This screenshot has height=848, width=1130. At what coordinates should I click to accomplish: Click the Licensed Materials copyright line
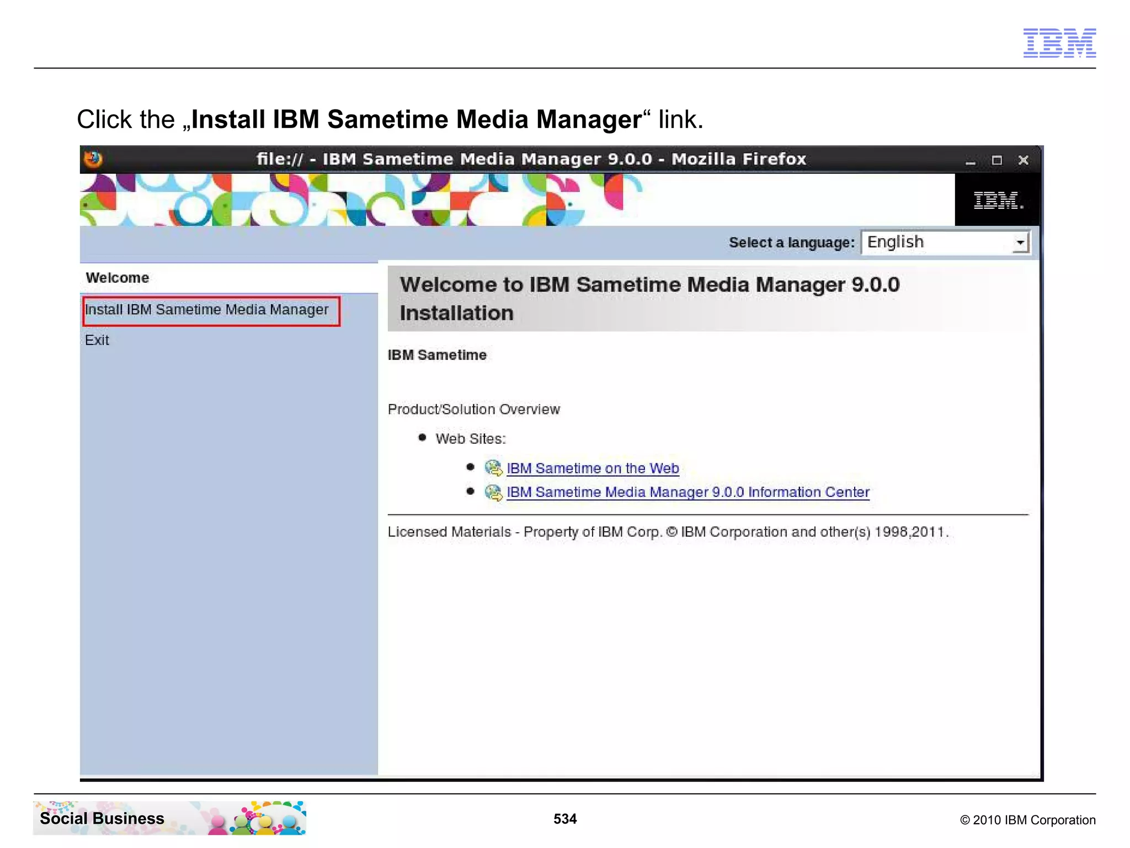[668, 532]
